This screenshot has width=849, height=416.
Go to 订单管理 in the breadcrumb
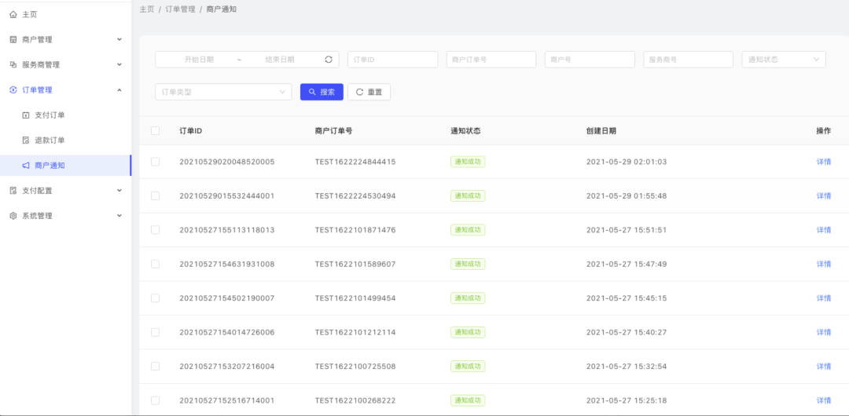click(180, 9)
